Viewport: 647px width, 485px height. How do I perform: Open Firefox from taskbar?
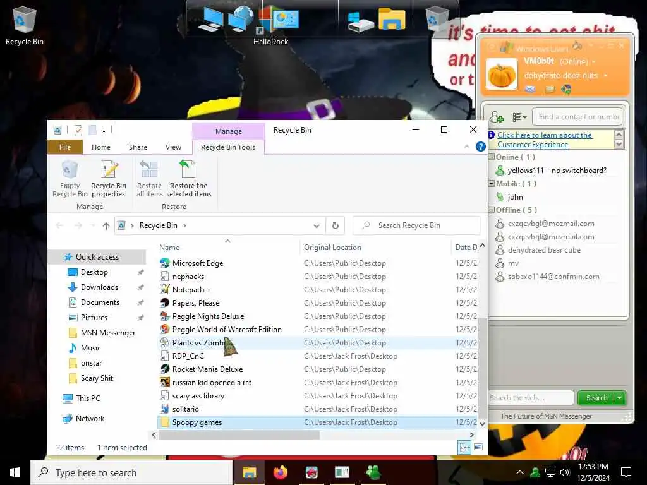[x=280, y=472]
